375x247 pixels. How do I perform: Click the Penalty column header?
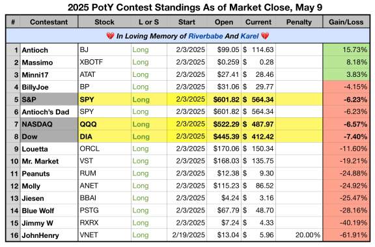pyautogui.click(x=299, y=22)
